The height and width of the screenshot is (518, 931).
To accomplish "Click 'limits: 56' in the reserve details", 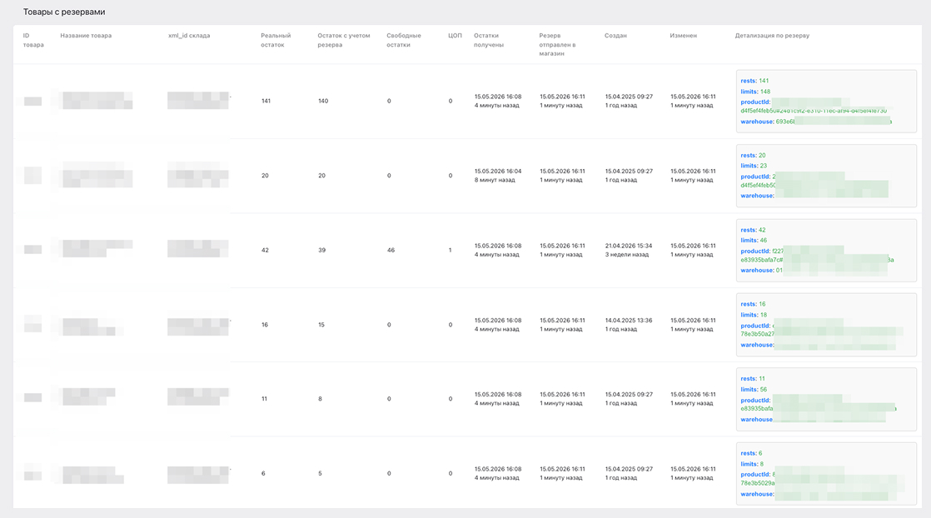I will [x=754, y=390].
